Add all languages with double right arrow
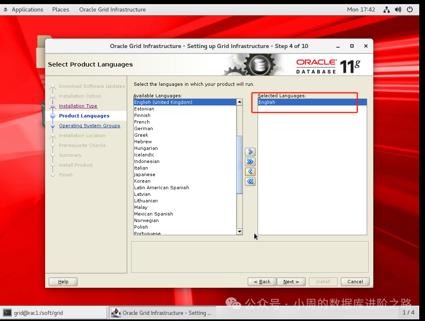The image size is (425, 321). pyautogui.click(x=250, y=162)
